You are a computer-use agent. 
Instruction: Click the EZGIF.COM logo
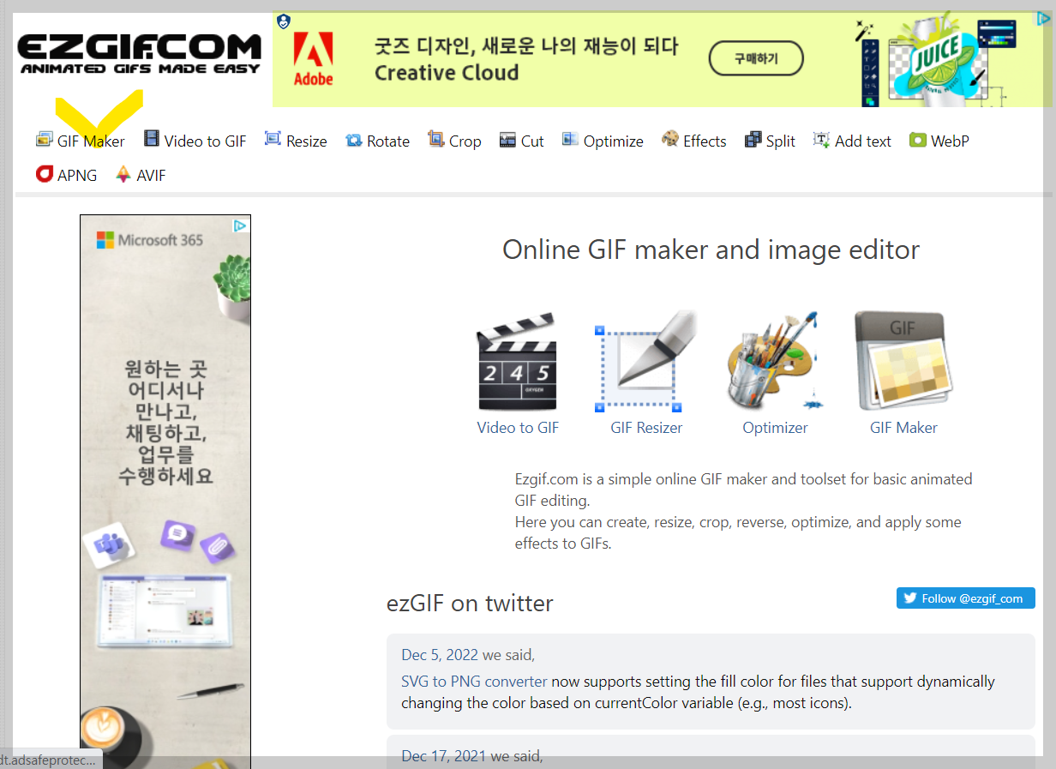pyautogui.click(x=139, y=54)
